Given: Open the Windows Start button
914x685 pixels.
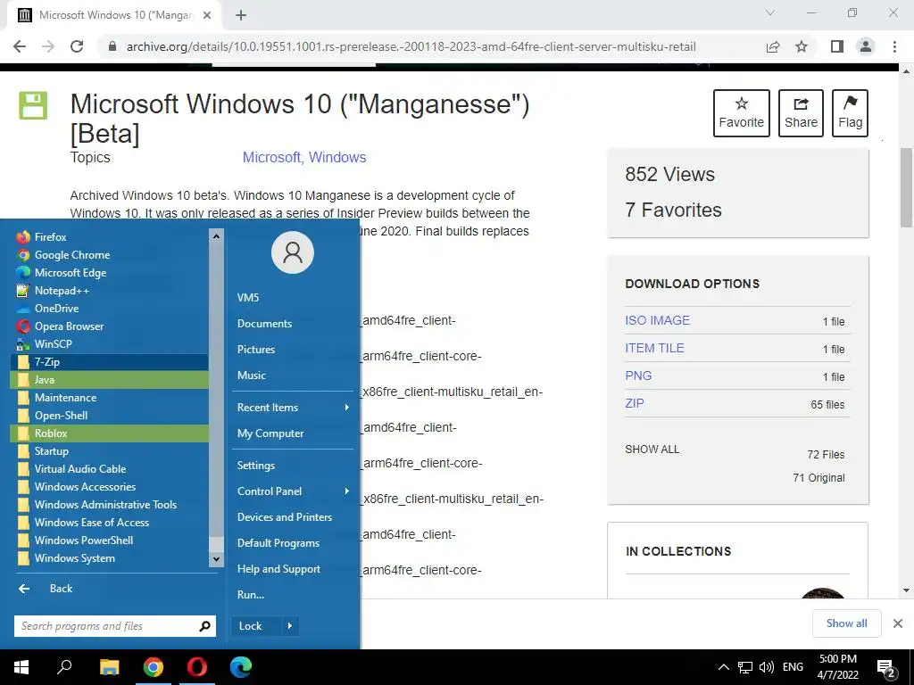Looking at the screenshot, I should coord(21,667).
